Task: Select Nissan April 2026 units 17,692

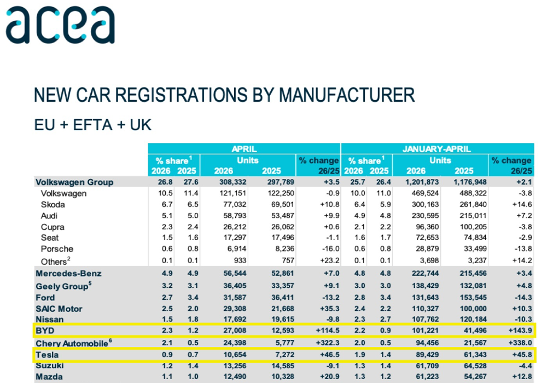Action: (235, 320)
